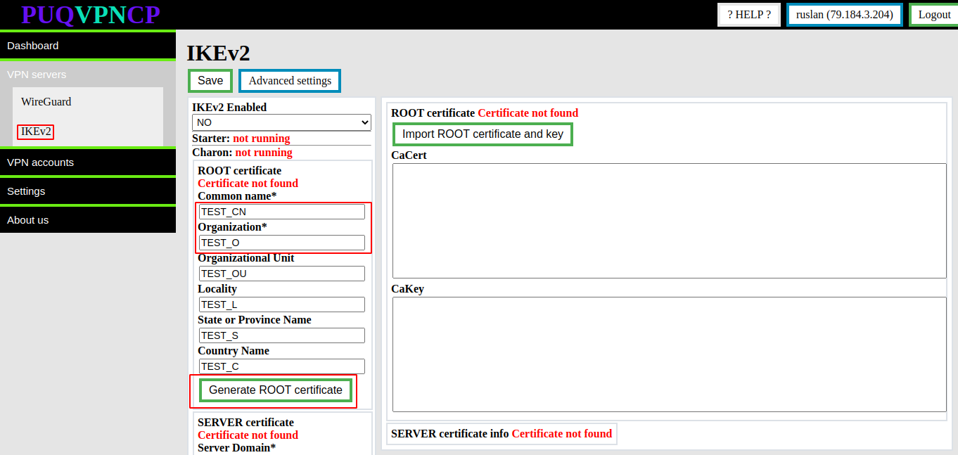
Task: Click inside the CaCert text area
Action: 670,221
